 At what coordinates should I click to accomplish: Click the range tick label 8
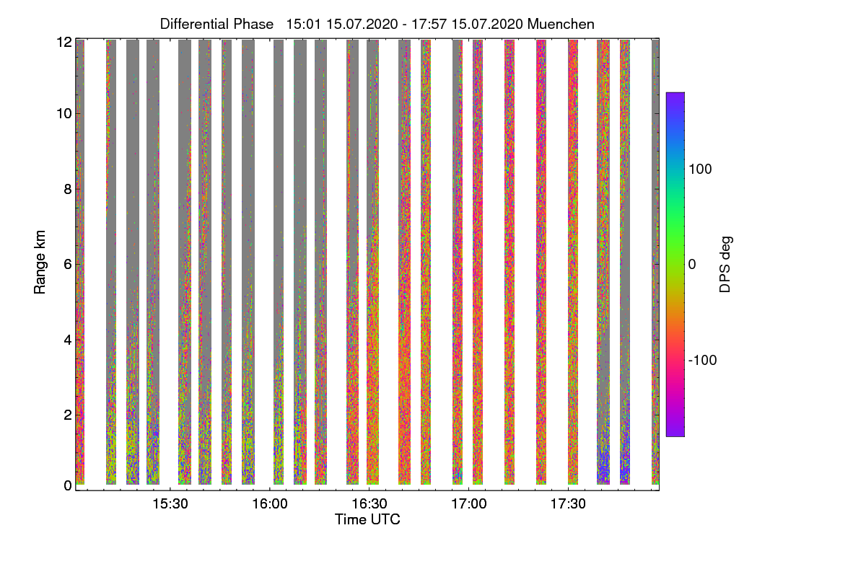tap(68, 189)
